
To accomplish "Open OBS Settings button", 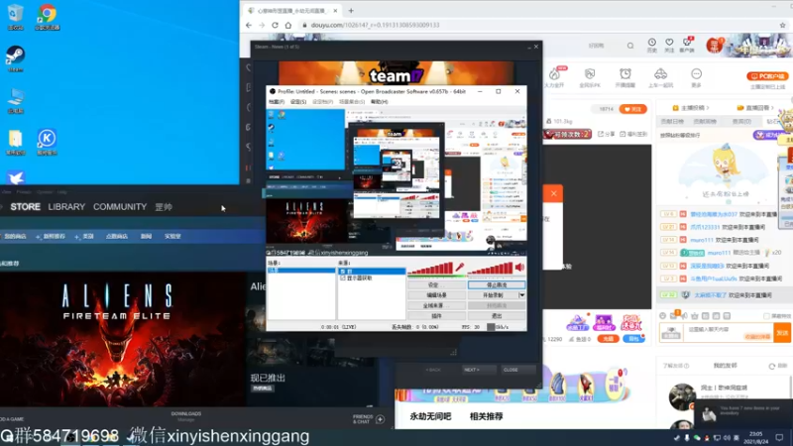I will coord(436,285).
